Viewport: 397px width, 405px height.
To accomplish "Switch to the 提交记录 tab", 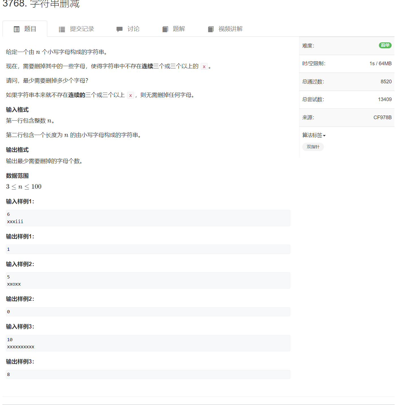I will click(81, 29).
